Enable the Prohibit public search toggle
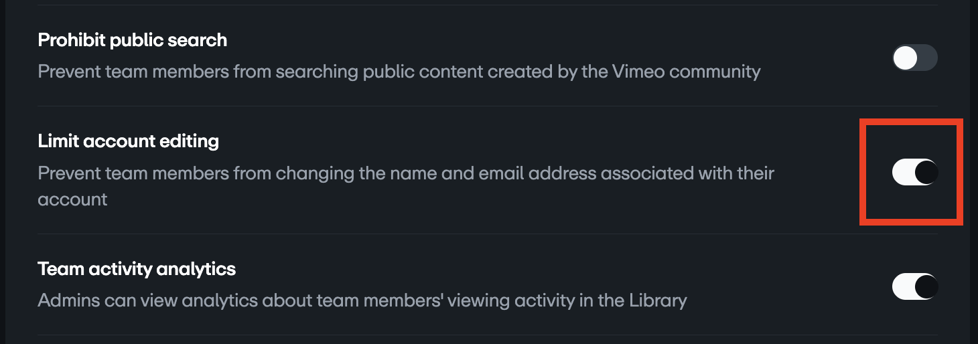This screenshot has width=978, height=344. (x=914, y=58)
